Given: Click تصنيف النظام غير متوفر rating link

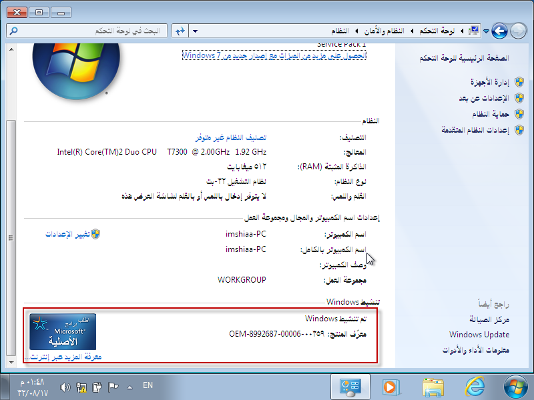Looking at the screenshot, I should point(231,137).
